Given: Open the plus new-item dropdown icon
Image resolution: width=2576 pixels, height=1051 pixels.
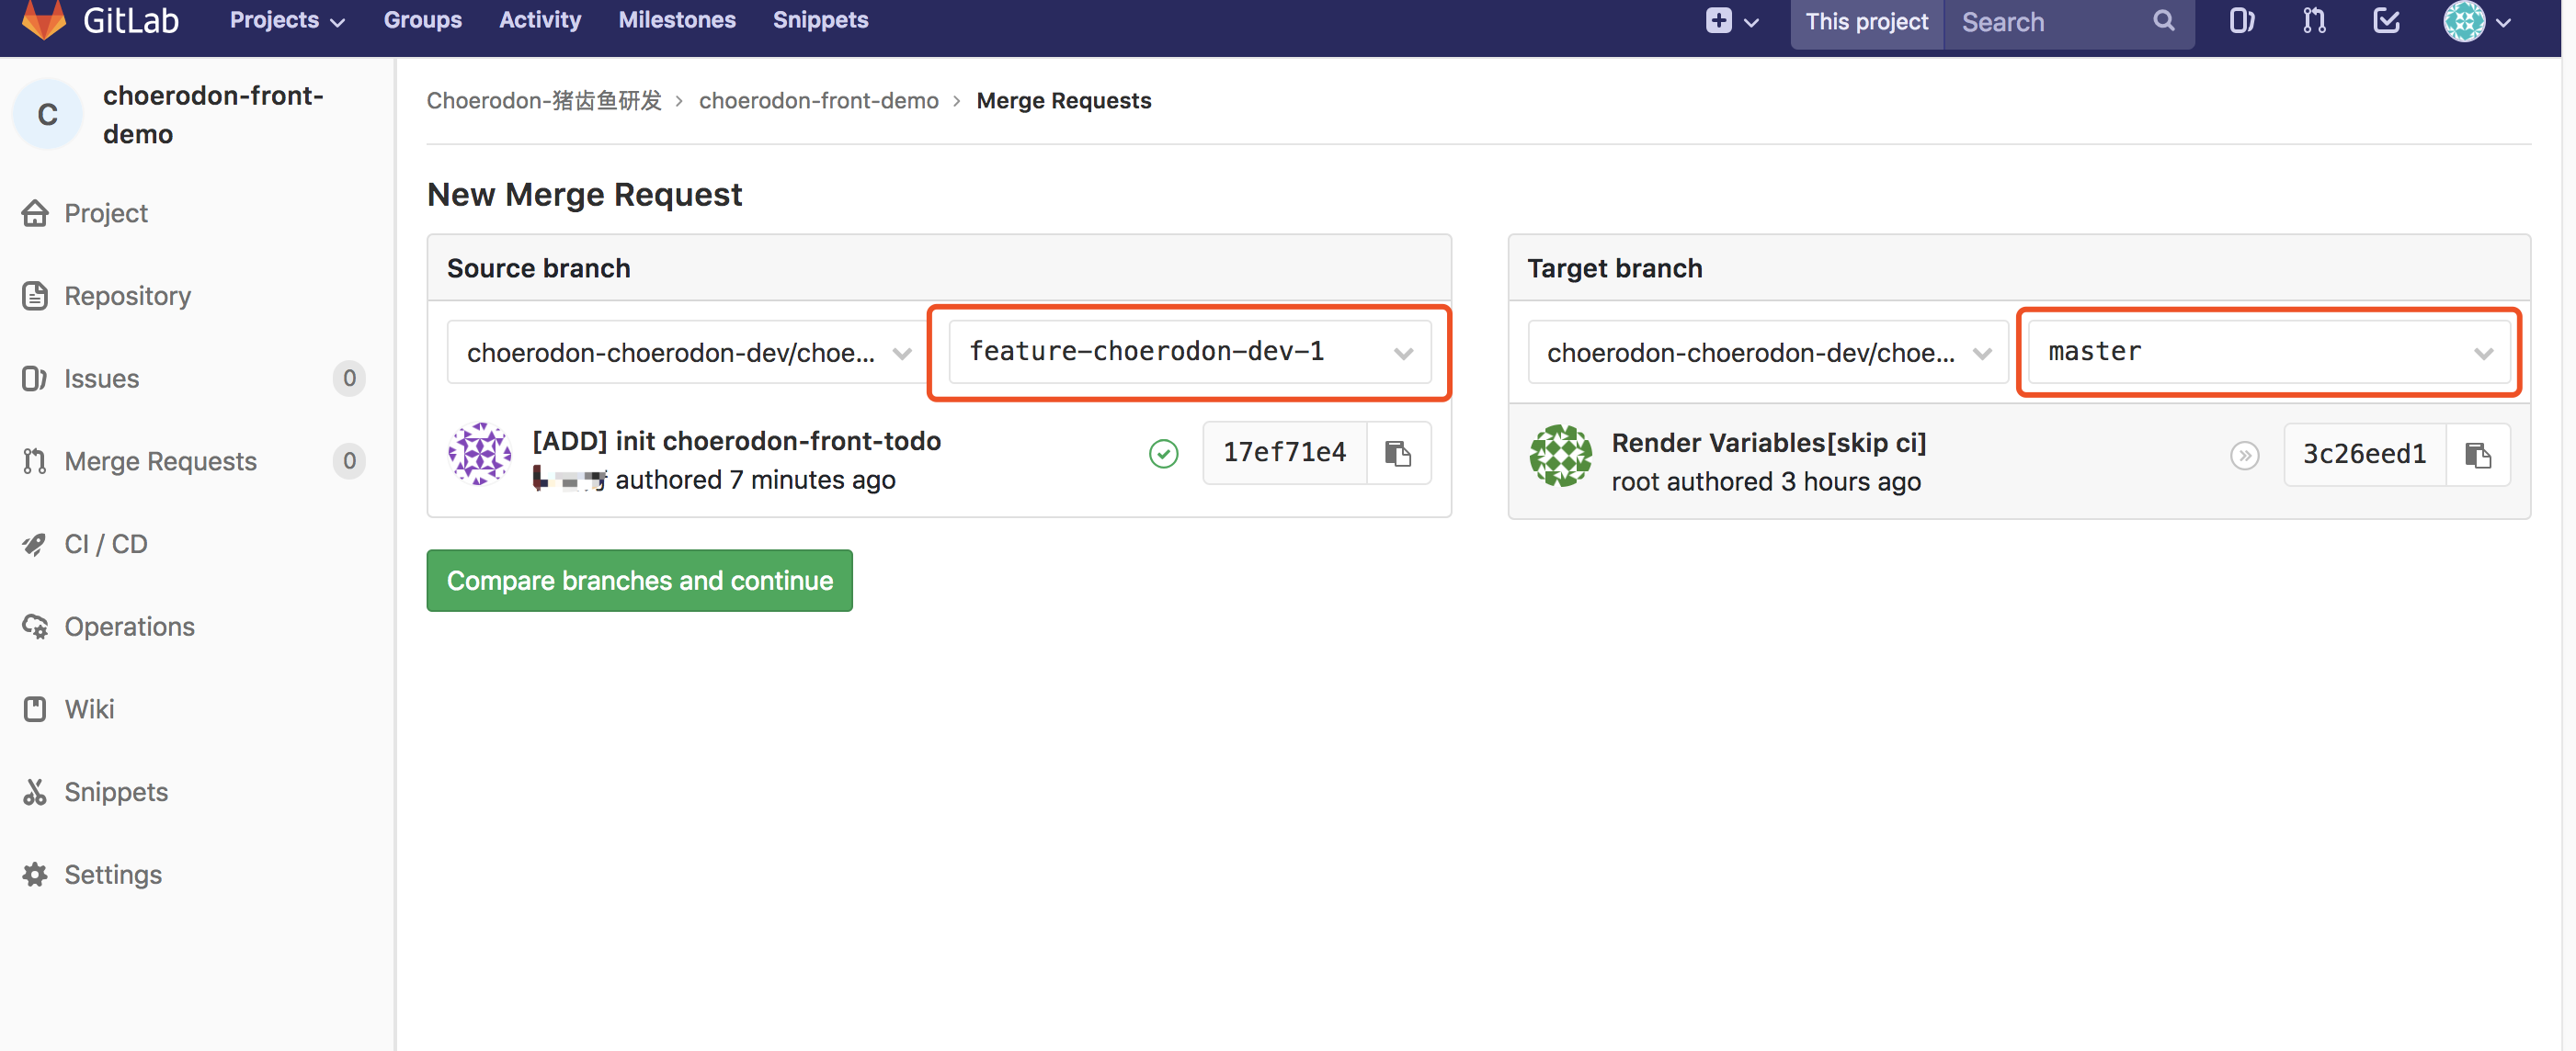Looking at the screenshot, I should pyautogui.click(x=1731, y=21).
